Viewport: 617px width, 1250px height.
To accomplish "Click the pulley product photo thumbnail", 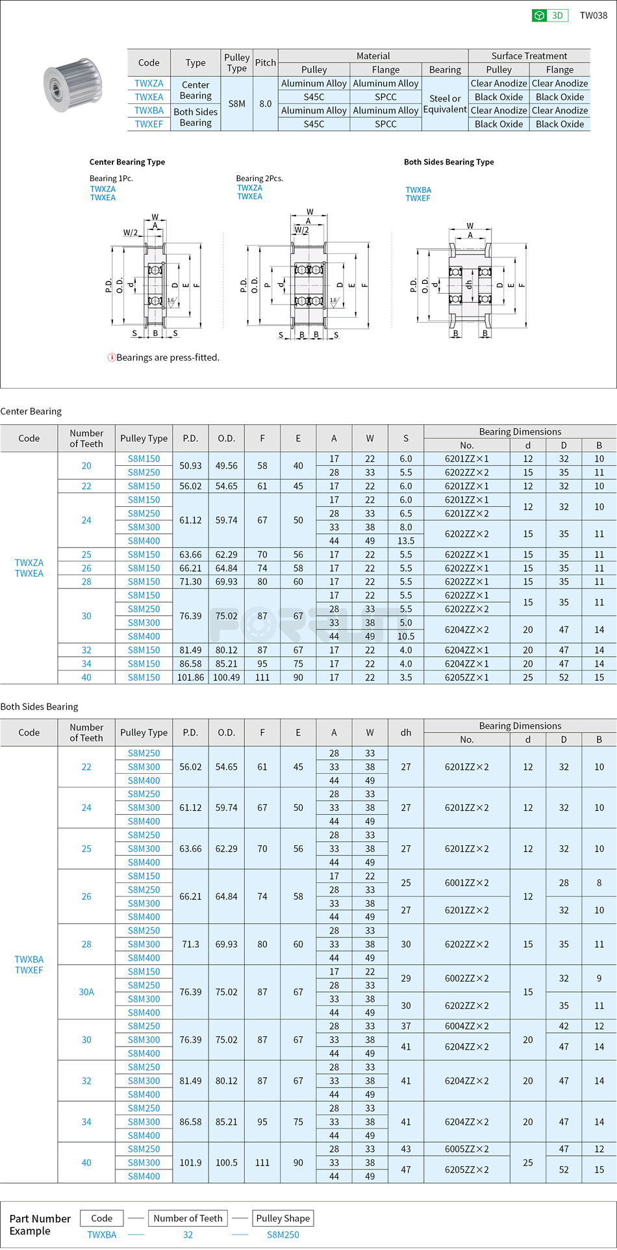I will pyautogui.click(x=73, y=86).
